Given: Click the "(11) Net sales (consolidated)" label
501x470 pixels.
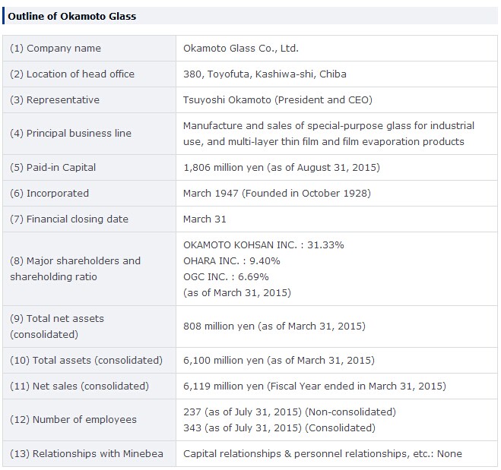Looking at the screenshot, I should click(x=79, y=386).
